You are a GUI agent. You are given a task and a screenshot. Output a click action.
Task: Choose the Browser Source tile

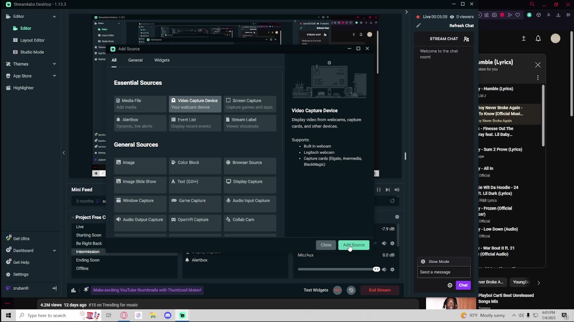pos(250,166)
